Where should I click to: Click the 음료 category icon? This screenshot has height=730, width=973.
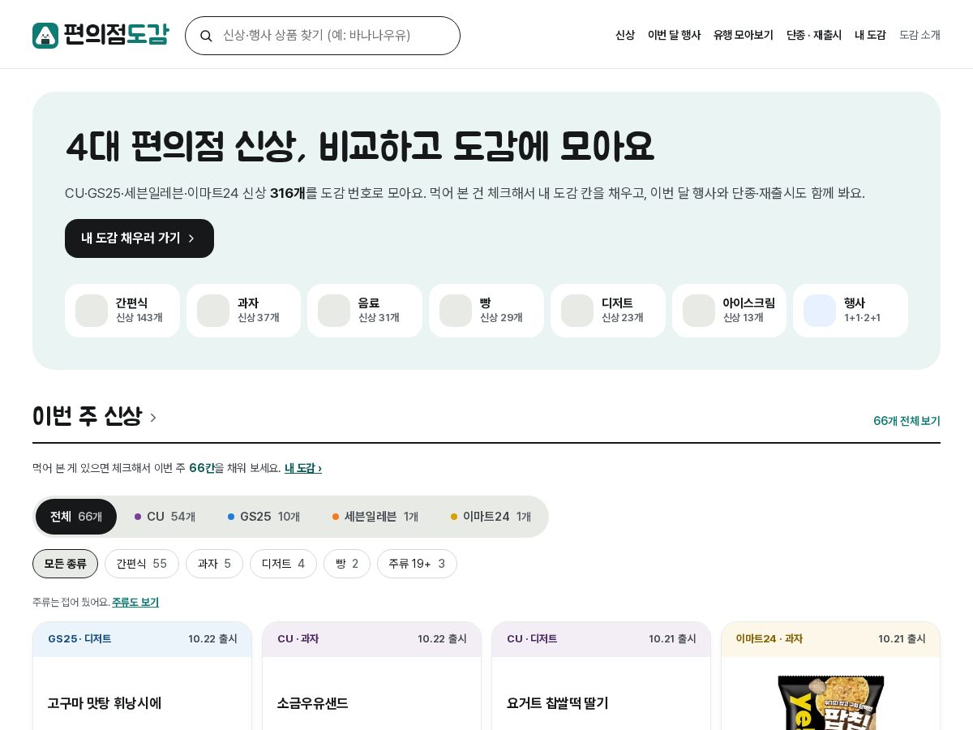[334, 311]
